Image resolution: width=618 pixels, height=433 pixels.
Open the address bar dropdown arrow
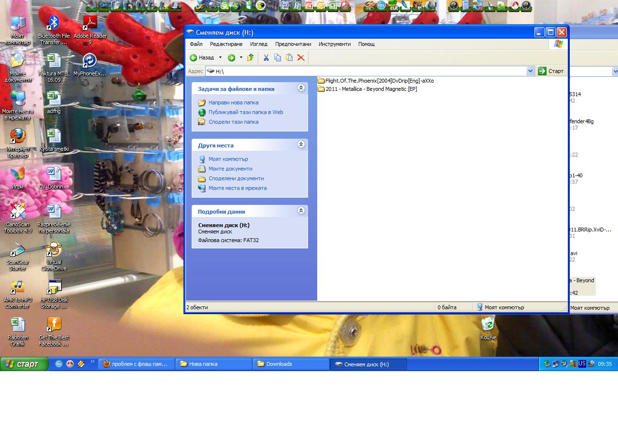click(x=530, y=71)
